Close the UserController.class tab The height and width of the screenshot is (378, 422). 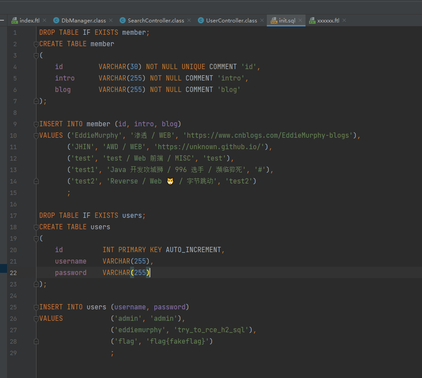point(262,21)
